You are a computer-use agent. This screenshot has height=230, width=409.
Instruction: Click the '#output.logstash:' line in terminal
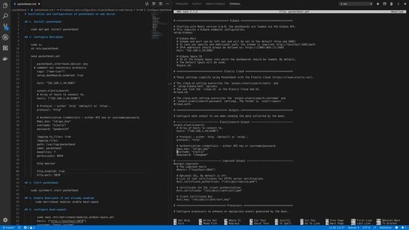click(x=186, y=164)
